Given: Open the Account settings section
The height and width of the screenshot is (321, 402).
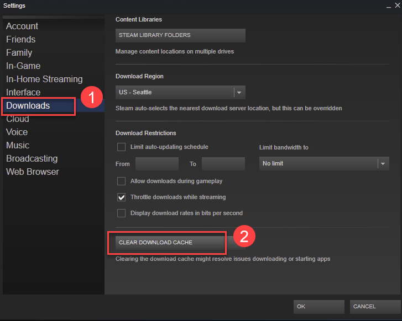Looking at the screenshot, I should (22, 26).
